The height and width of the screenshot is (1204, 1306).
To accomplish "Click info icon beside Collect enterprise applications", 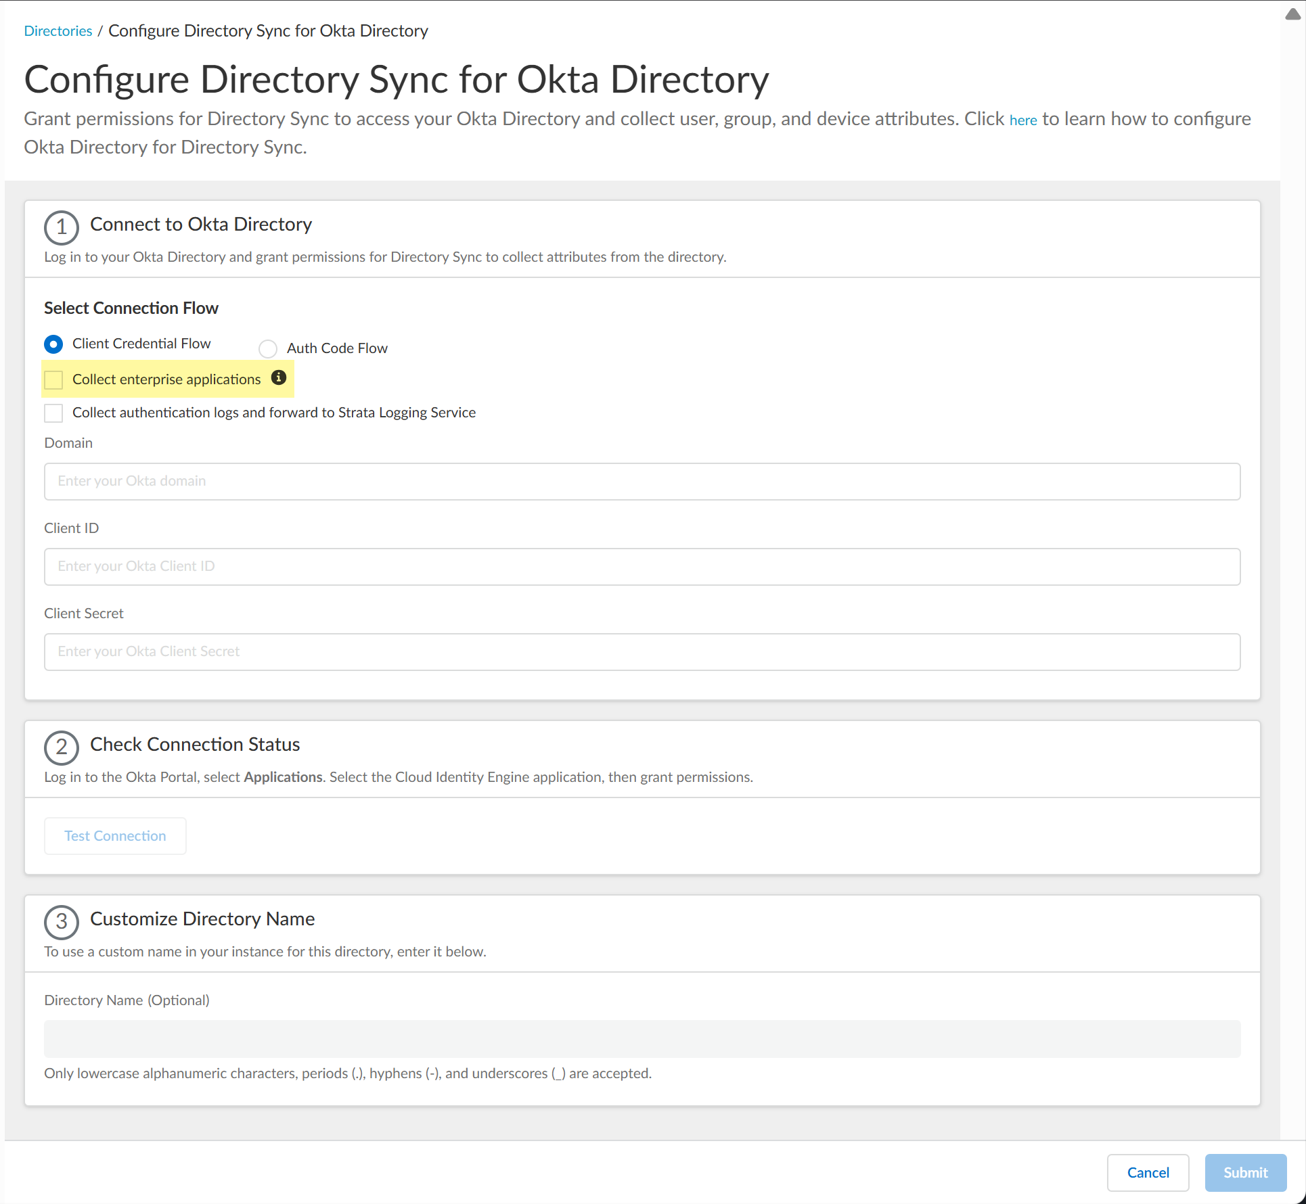I will pos(279,377).
